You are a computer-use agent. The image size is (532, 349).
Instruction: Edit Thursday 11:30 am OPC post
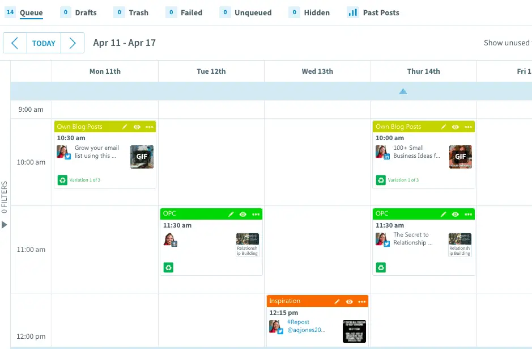(443, 214)
